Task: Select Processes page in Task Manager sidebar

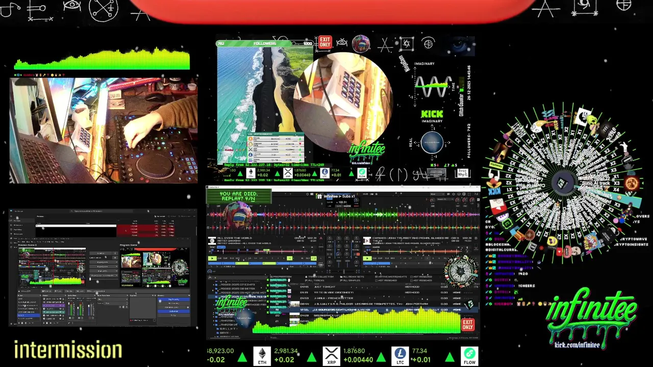Action: (x=22, y=221)
